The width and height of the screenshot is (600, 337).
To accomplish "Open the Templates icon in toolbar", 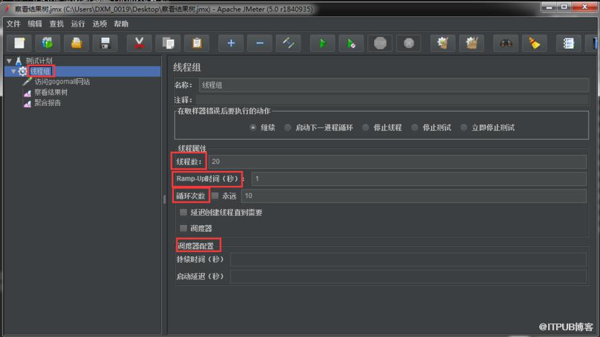I will [48, 43].
